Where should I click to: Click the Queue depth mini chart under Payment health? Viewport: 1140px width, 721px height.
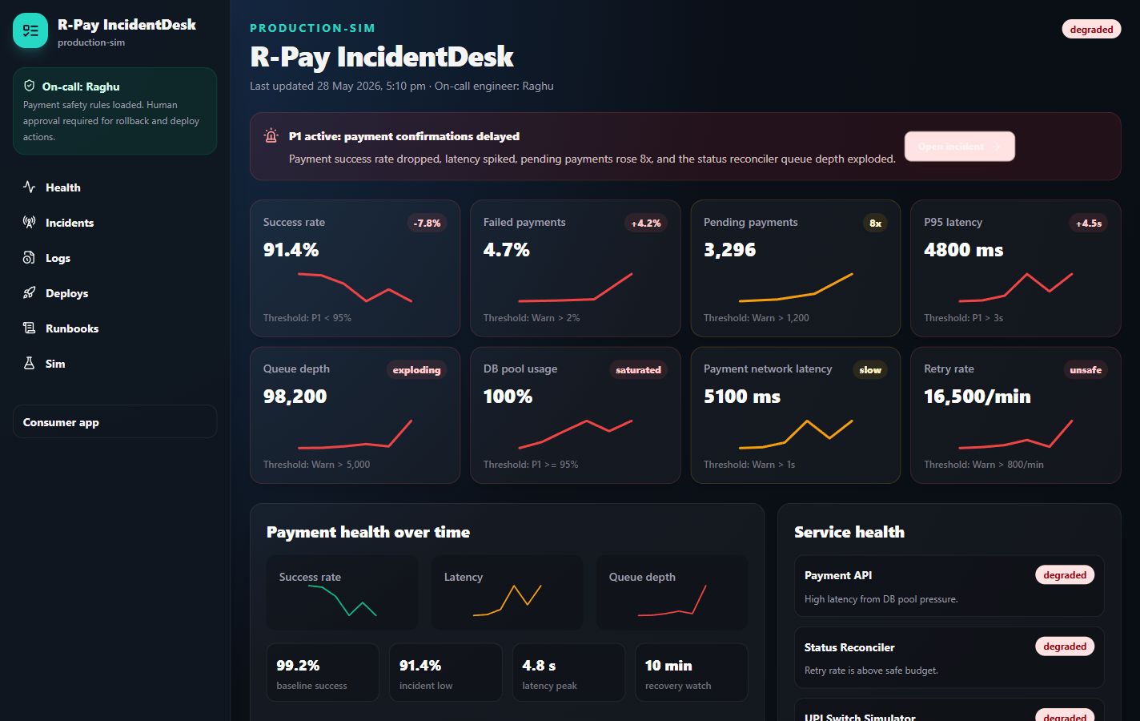tap(672, 592)
